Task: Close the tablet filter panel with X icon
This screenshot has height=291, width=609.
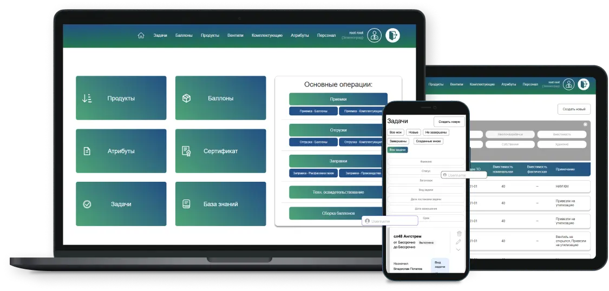Action: click(x=585, y=124)
